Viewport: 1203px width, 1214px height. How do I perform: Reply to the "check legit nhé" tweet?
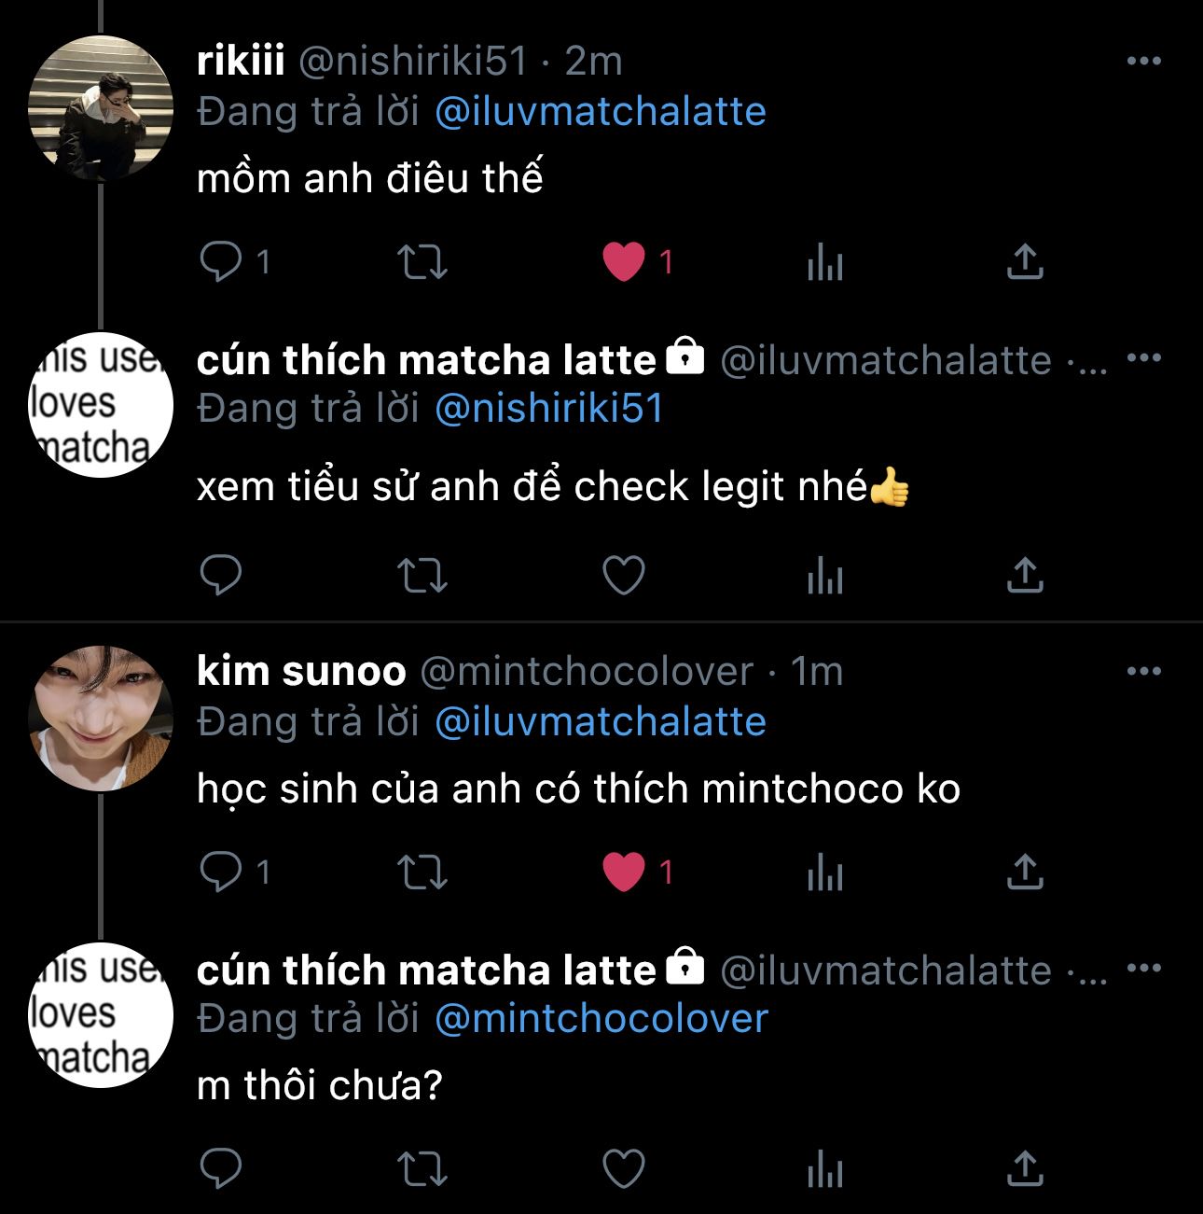tap(221, 575)
